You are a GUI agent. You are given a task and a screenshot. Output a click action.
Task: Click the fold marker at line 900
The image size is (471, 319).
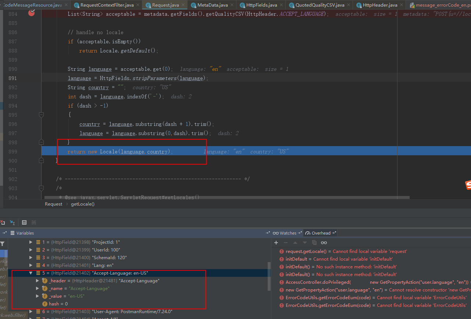pyautogui.click(x=41, y=161)
